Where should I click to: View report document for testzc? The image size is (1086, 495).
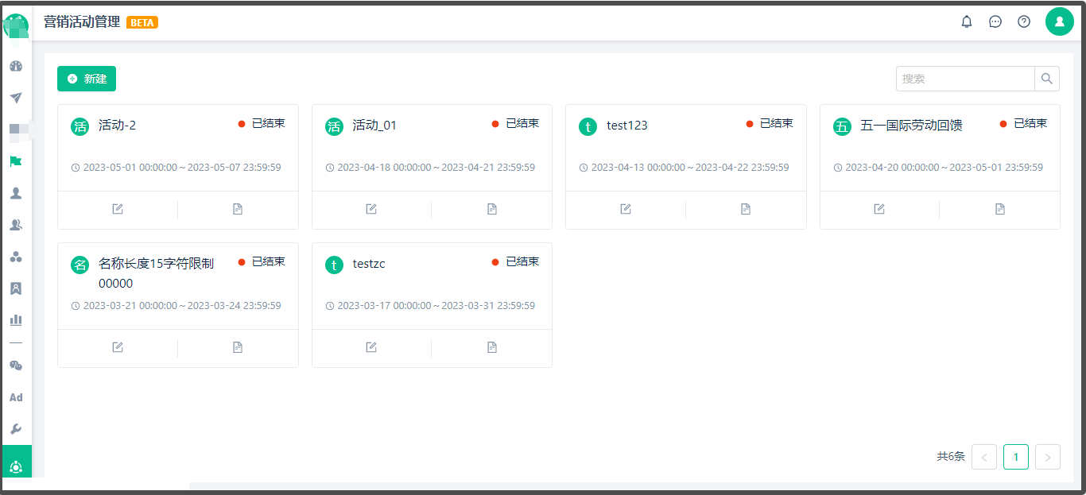tap(492, 347)
